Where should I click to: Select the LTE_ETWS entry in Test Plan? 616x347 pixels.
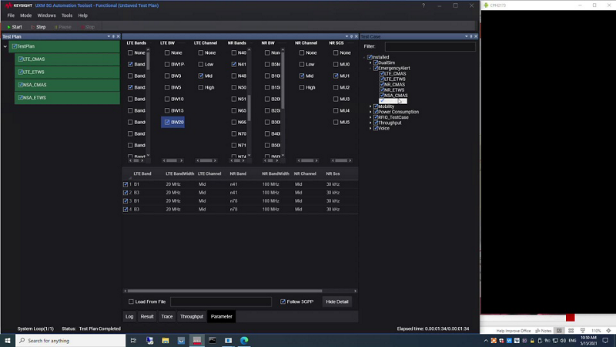(x=67, y=72)
